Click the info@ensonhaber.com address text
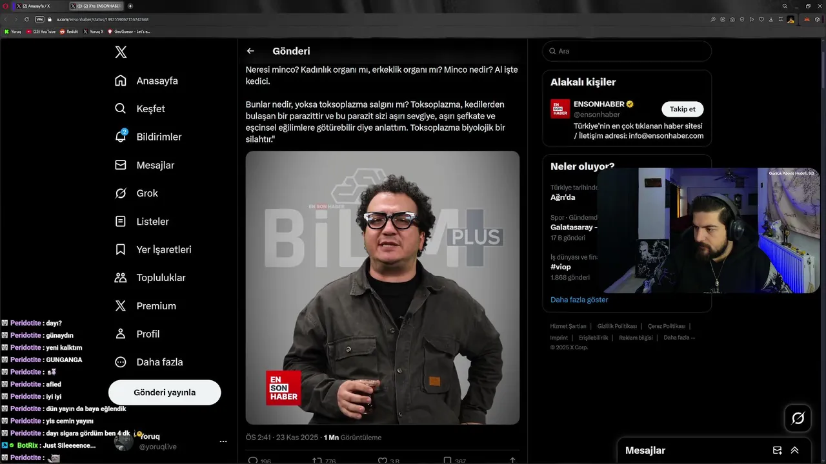 [x=666, y=136]
